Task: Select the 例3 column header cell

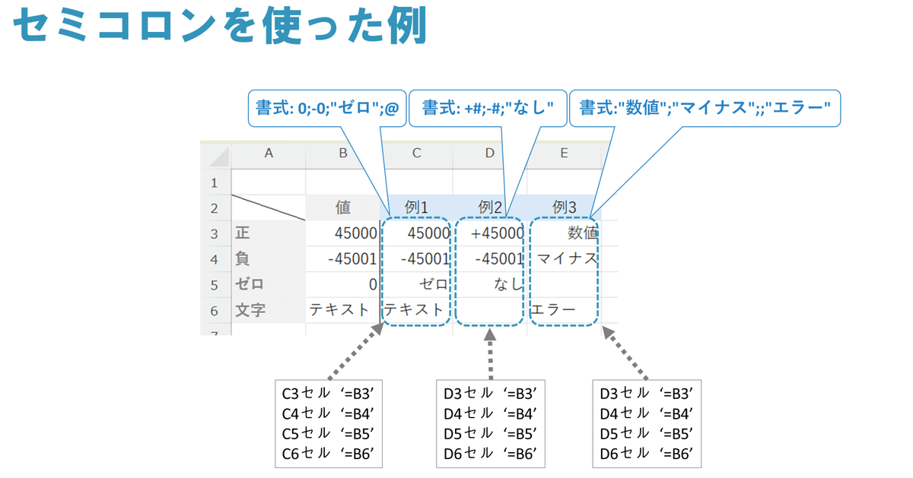Action: pos(564,207)
